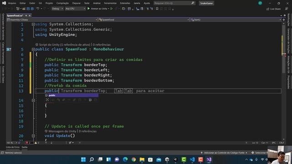This screenshot has height=164, width=292.
Task: Open the Saída tab
Action: [x=25, y=147]
